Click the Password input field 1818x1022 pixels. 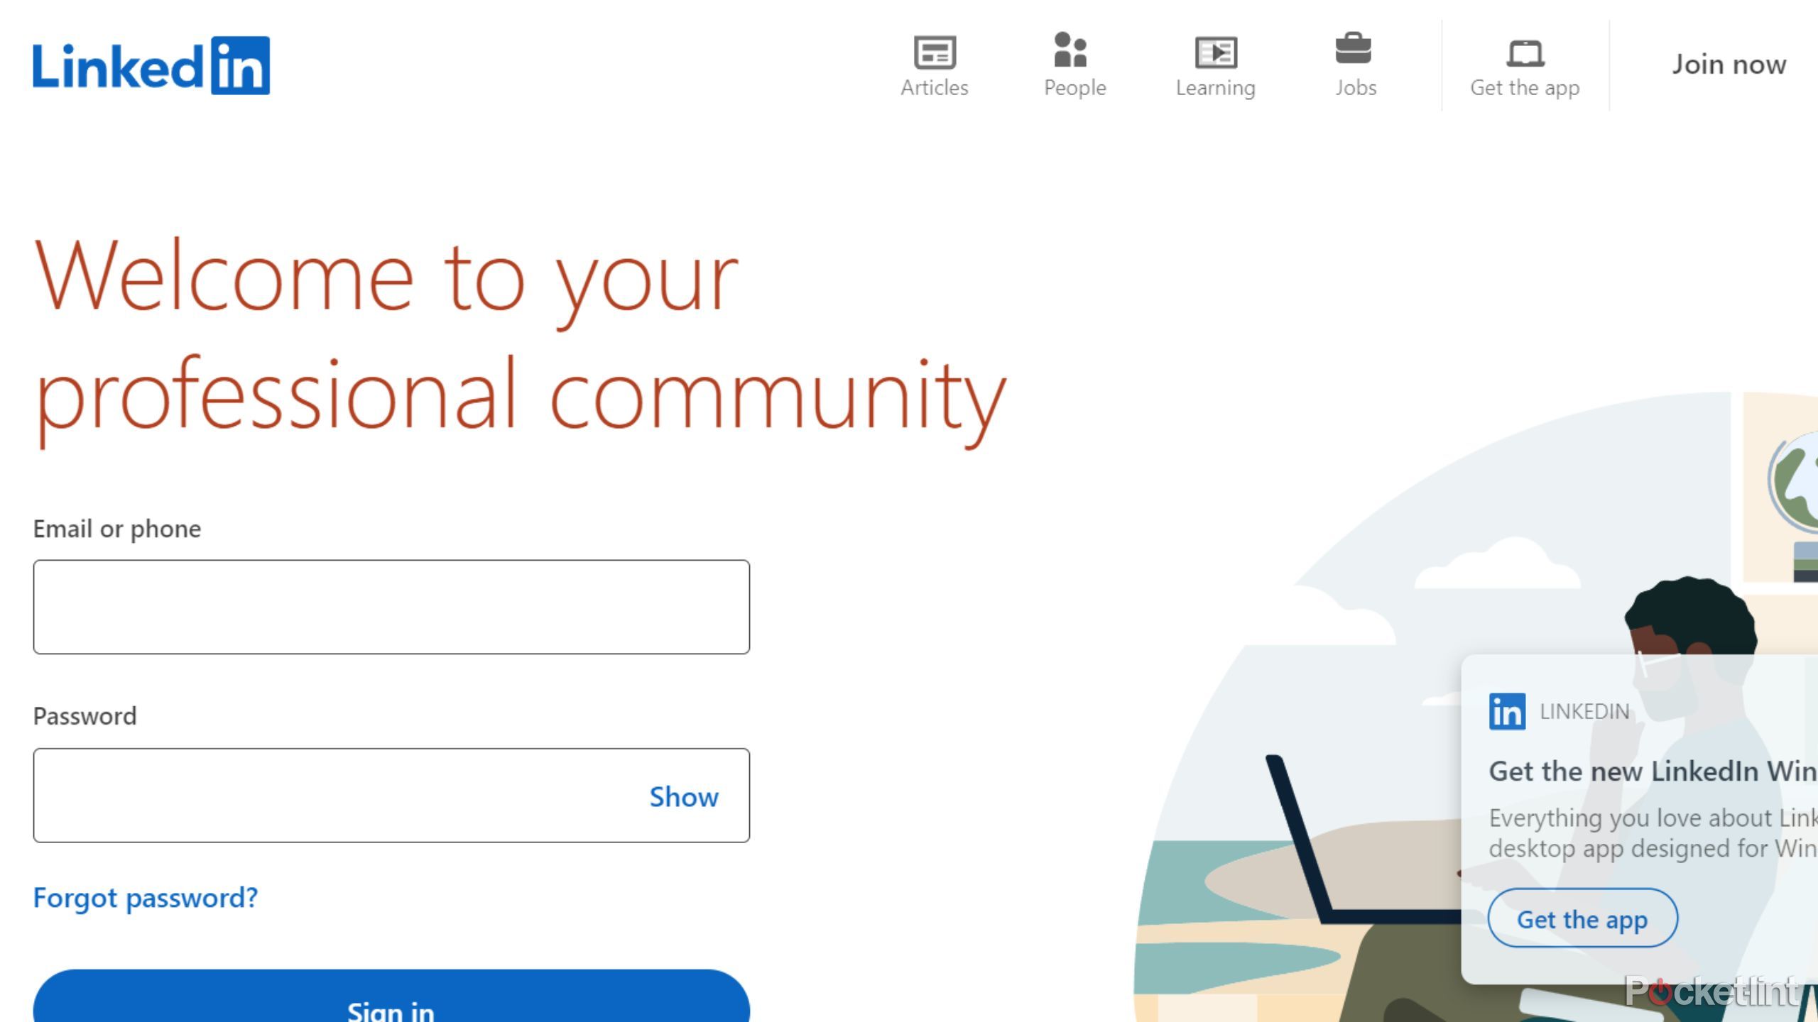point(391,795)
